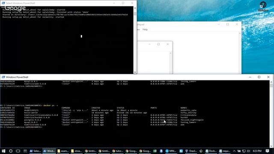
Task: Click the 'NAMES' column header in lower listing
Action: pos(184,108)
